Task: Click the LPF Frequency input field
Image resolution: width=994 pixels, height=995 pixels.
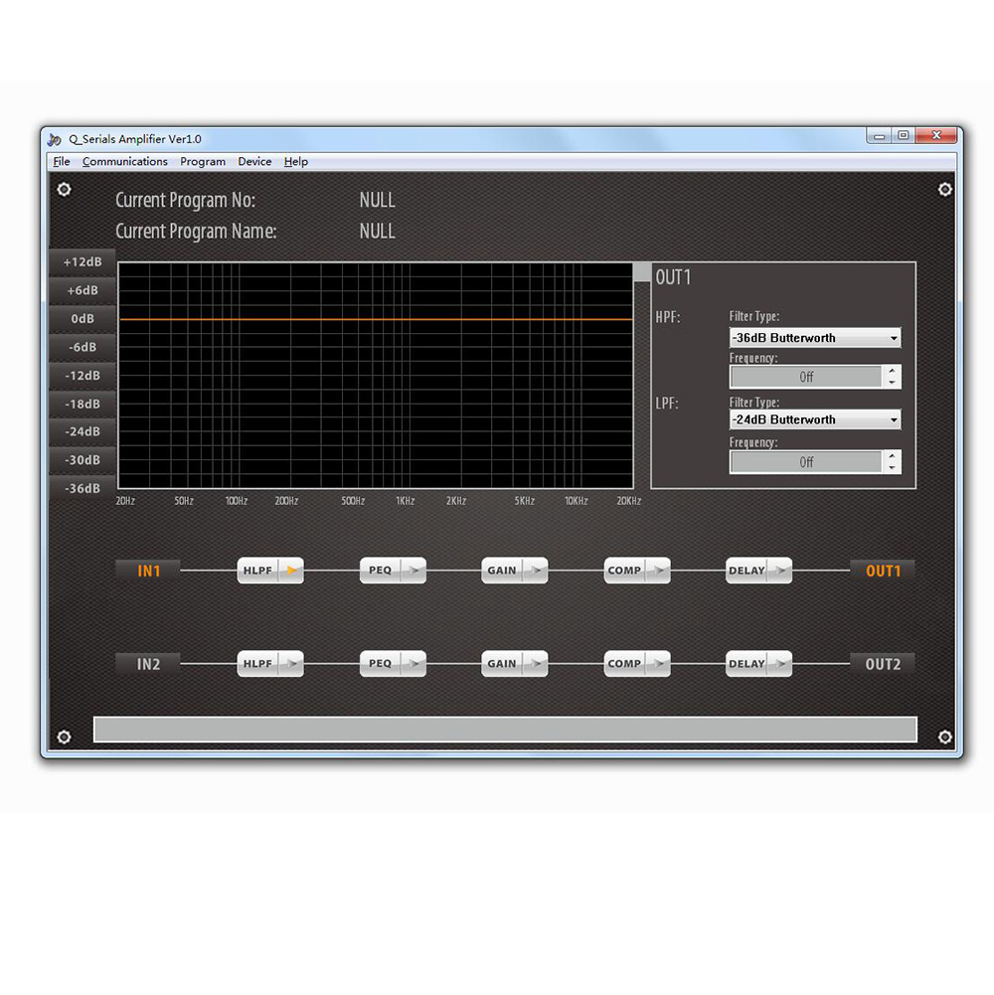Action: (x=806, y=462)
